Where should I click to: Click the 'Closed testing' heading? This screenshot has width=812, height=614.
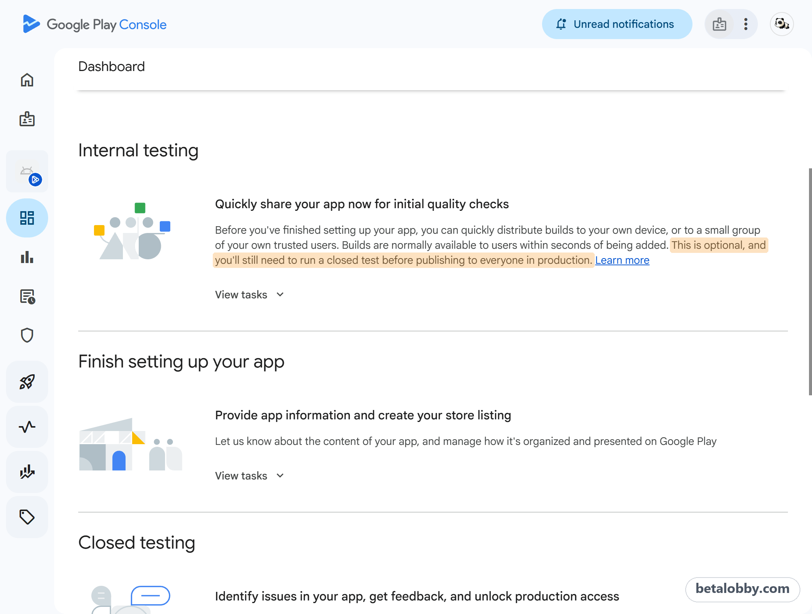pos(137,543)
